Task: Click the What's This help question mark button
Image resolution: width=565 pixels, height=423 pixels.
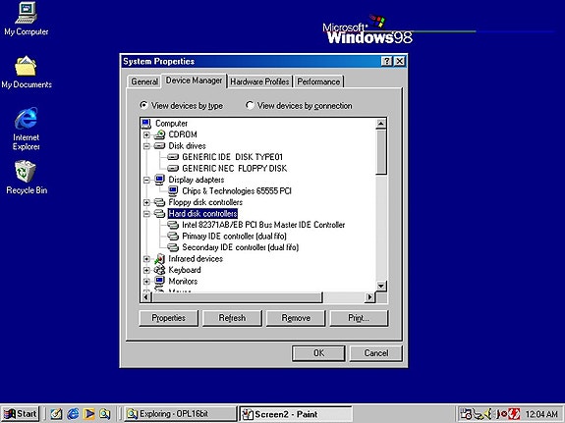Action: 386,61
